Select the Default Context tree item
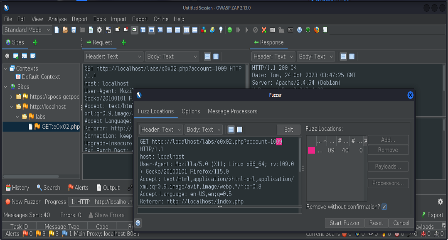 [x=38, y=77]
